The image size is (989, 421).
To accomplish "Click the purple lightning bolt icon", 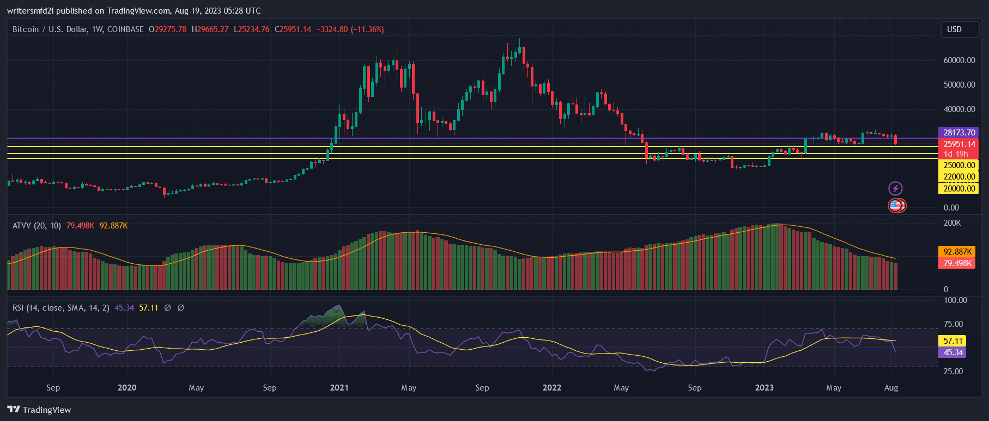I will point(895,188).
